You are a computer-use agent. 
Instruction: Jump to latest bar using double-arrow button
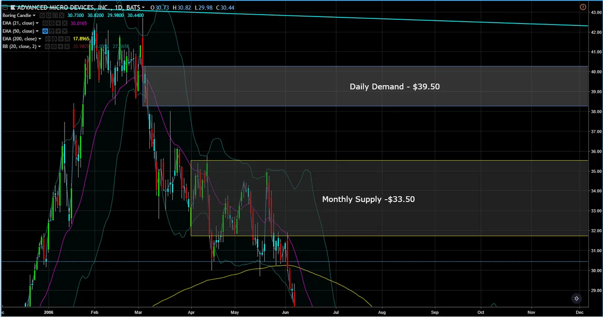(576, 299)
